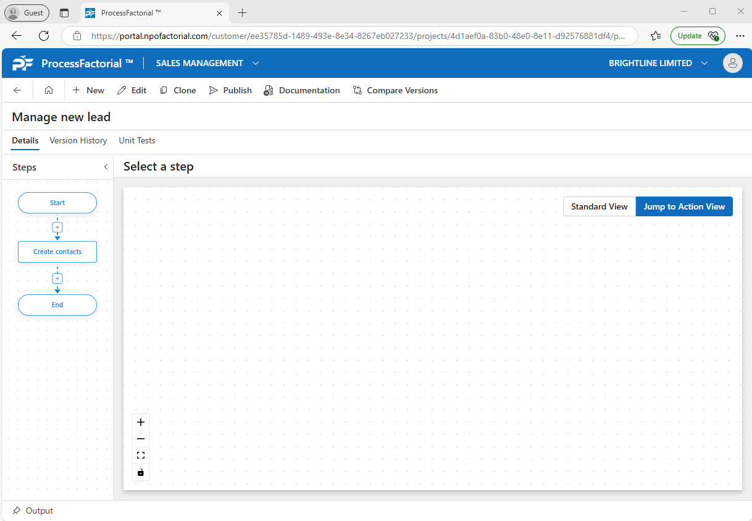Viewport: 752px width, 521px height.
Task: Open the Unit Tests tab
Action: click(x=137, y=140)
